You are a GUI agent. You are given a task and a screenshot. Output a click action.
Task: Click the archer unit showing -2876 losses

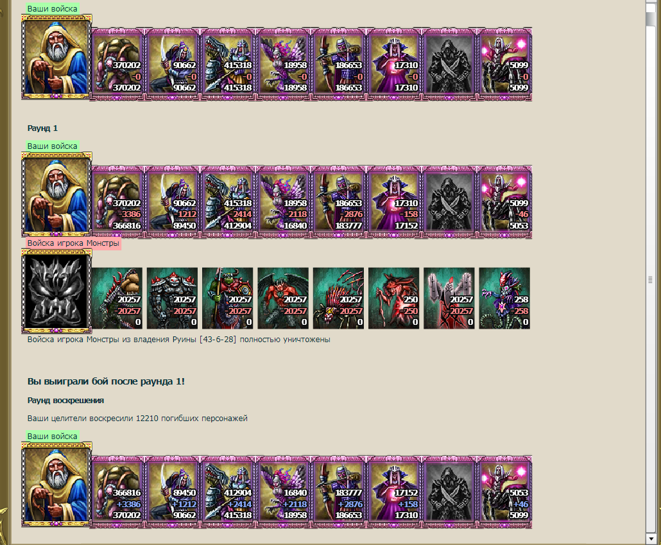(x=338, y=202)
